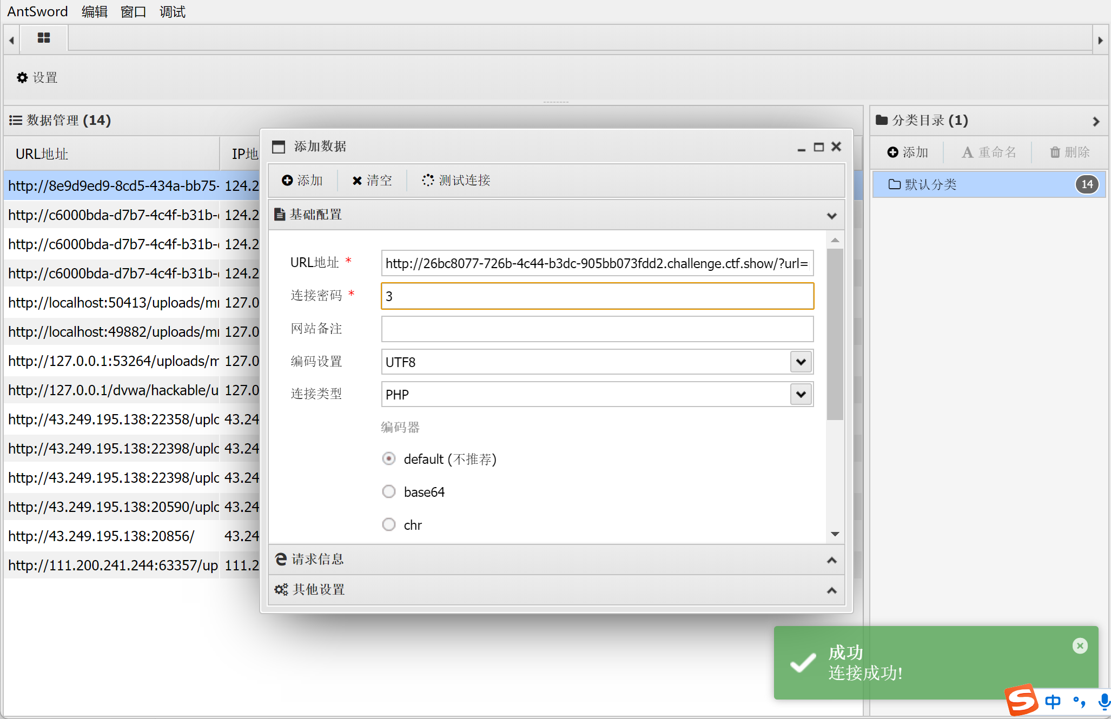Open the 编辑 menu

(x=95, y=11)
